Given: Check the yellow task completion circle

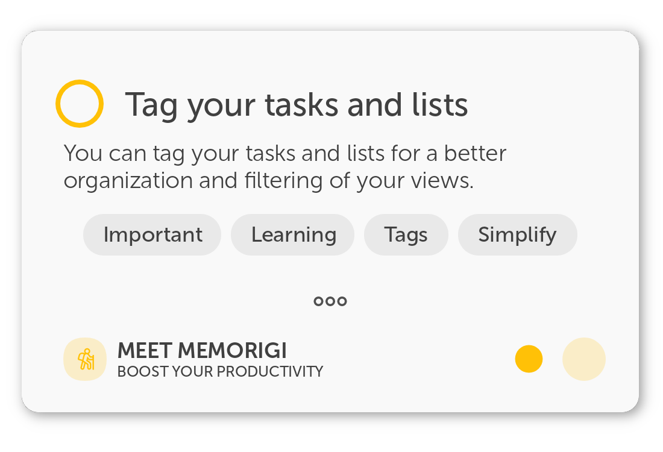Looking at the screenshot, I should (80, 104).
